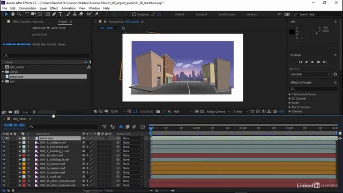The image size is (343, 193).
Task: Take a snapshot with camera icon
Action: (x=158, y=112)
